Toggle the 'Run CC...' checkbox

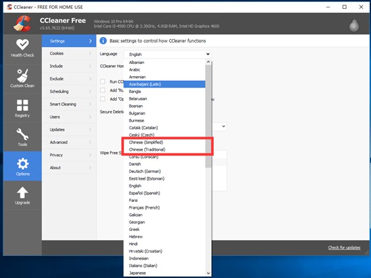point(103,81)
